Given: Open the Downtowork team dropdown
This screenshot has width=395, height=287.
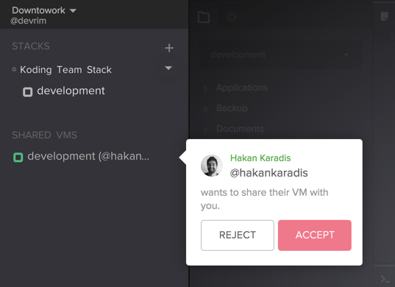Looking at the screenshot, I should click(44, 10).
